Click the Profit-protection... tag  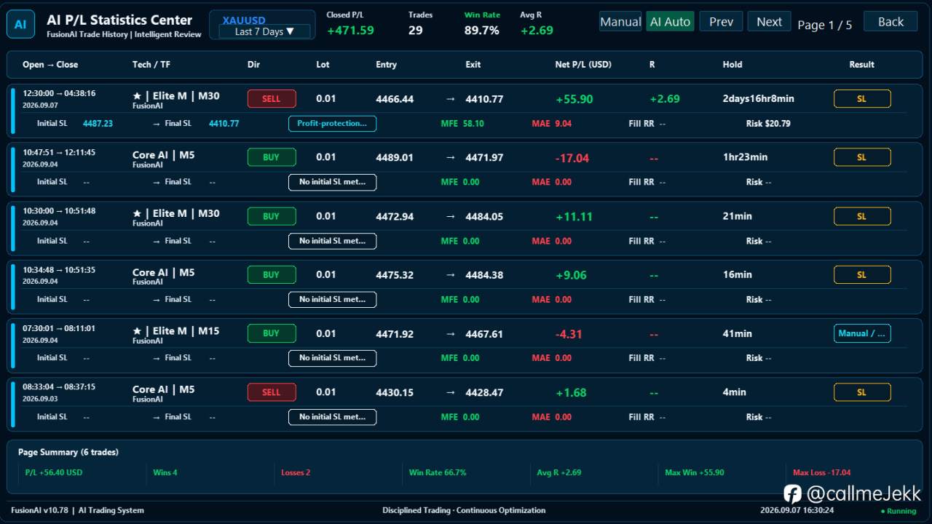click(x=332, y=124)
